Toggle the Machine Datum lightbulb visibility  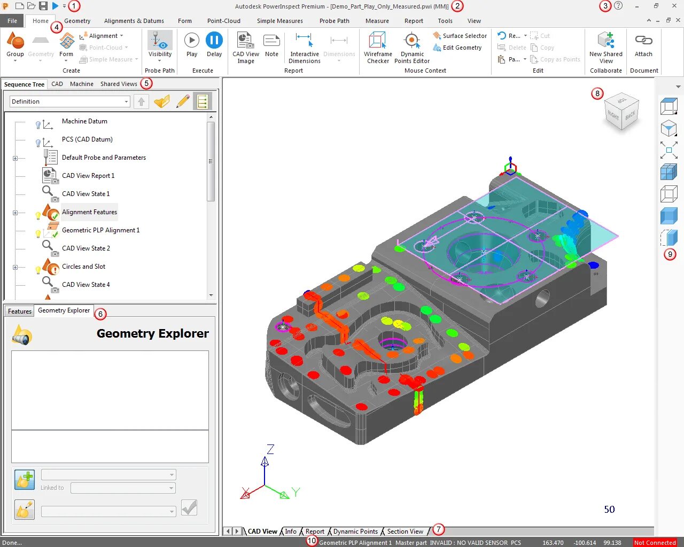pos(38,125)
